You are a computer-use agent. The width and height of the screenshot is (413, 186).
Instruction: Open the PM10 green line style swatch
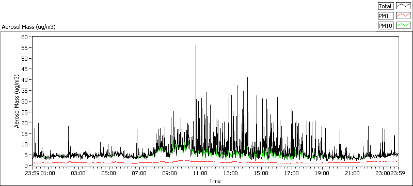coord(404,26)
